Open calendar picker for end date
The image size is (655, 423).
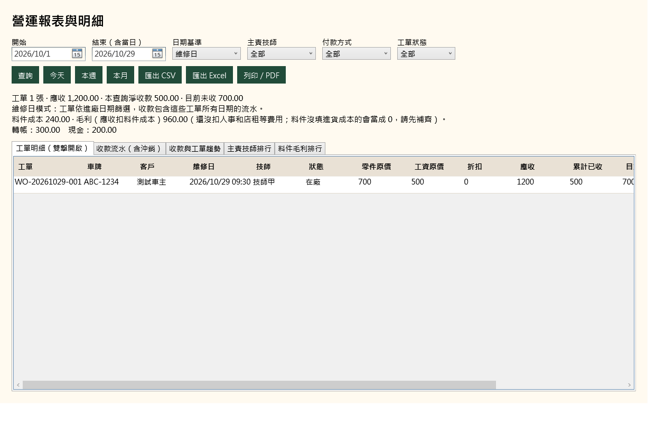click(x=157, y=53)
